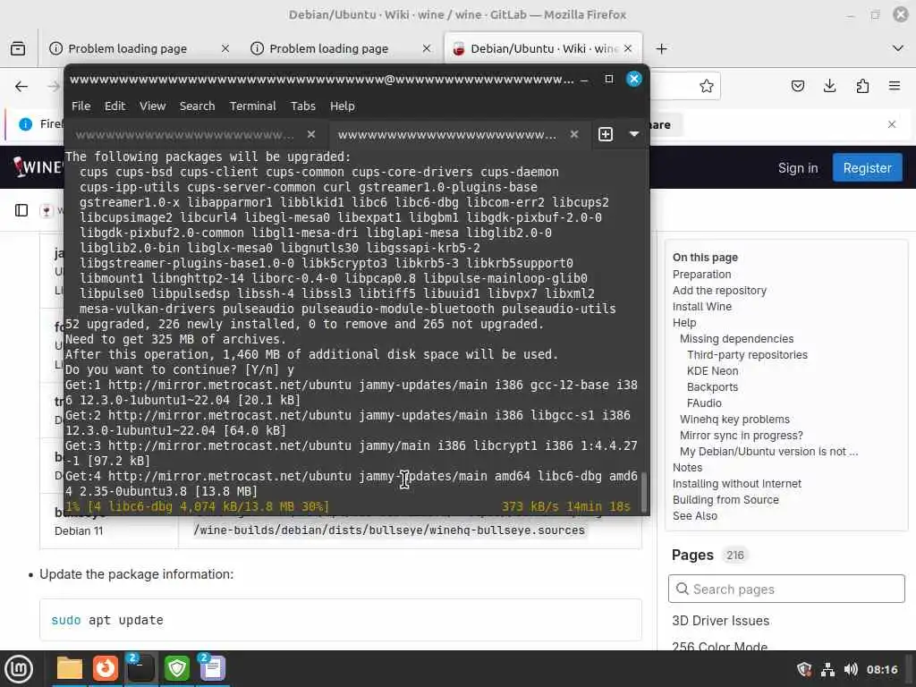
Task: Jump to Add the repository section
Action: point(719,291)
